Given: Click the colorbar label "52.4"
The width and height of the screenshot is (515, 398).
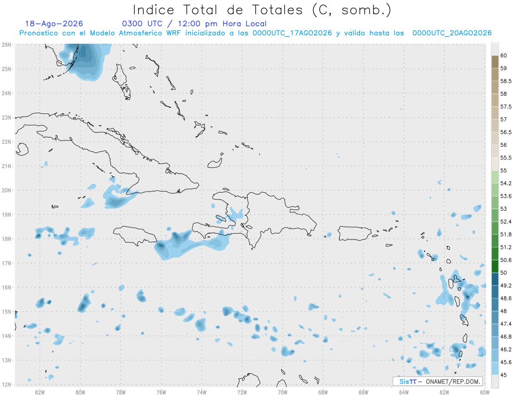Looking at the screenshot, I should 506,222.
